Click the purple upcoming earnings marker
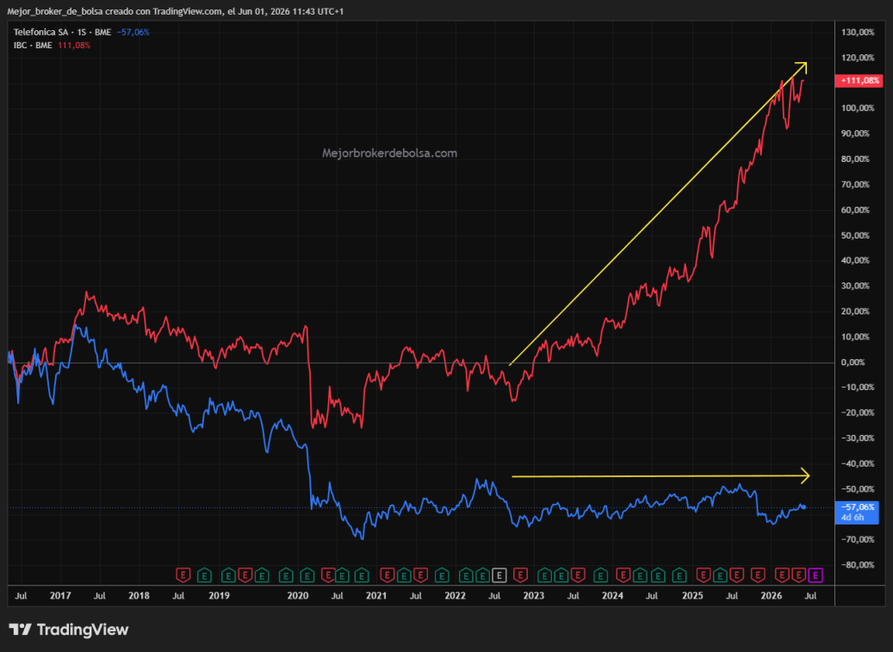The width and height of the screenshot is (893, 652). pos(815,575)
